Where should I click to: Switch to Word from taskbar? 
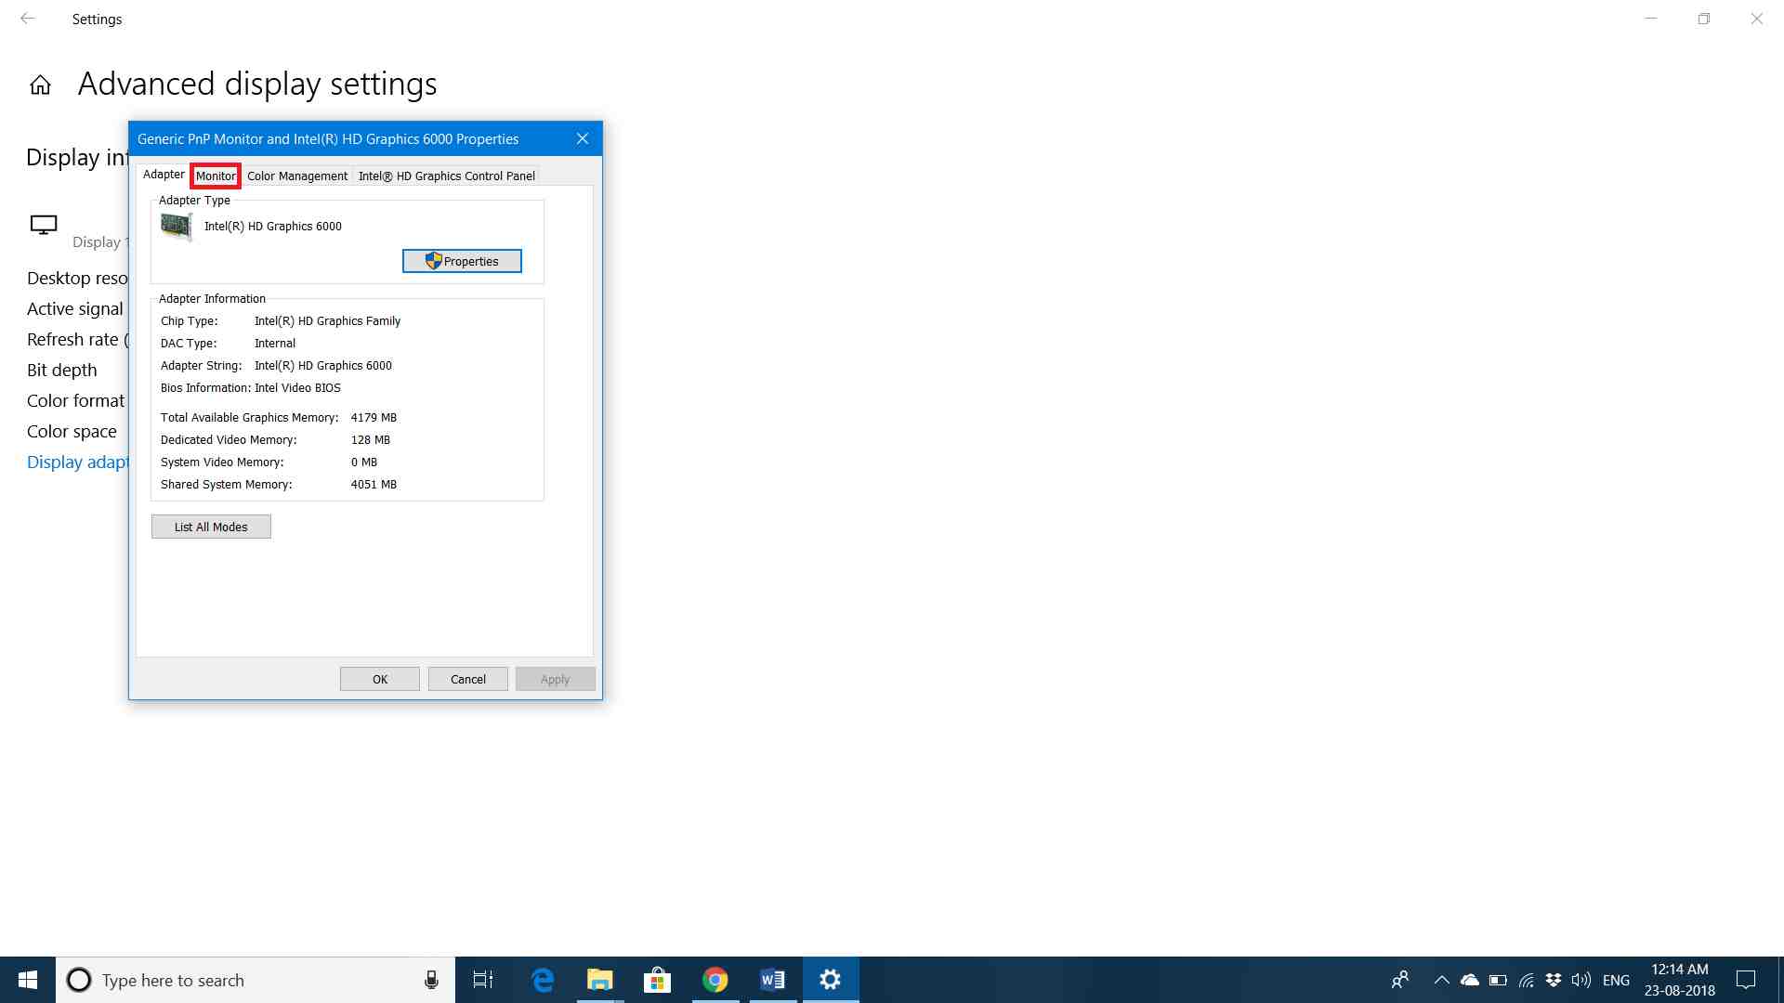pos(773,980)
